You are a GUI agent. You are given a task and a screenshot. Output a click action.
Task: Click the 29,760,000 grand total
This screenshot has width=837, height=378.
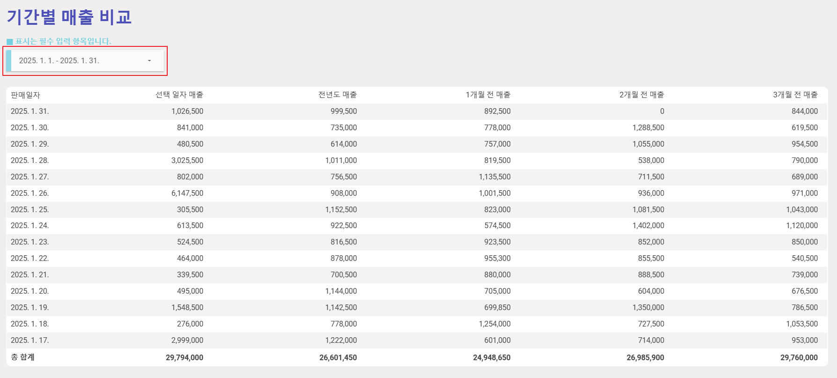click(799, 358)
